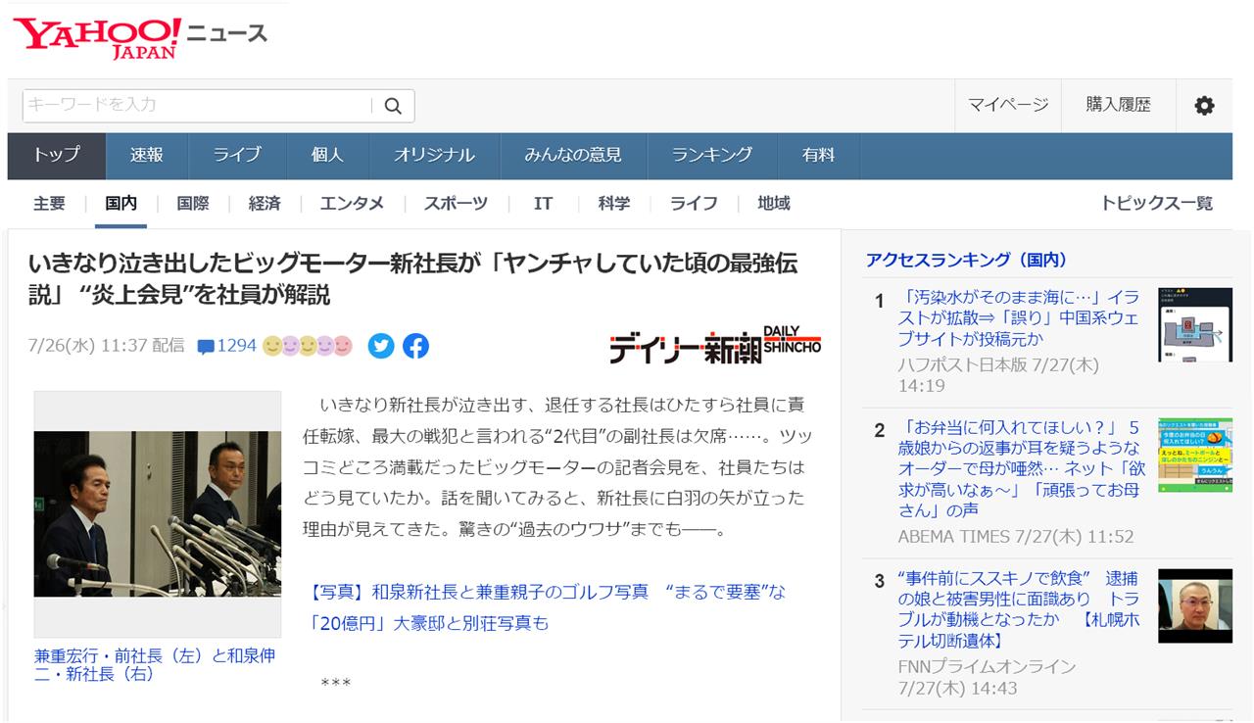Viewport: 1254px width, 723px height.
Task: Open マイページ link
Action: click(x=1008, y=105)
